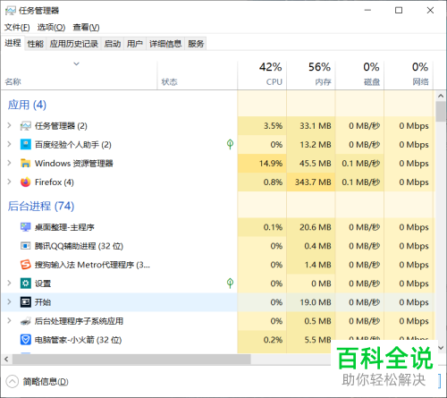
Task: Click the horizontal scrollbar thumb
Action: pos(131,360)
